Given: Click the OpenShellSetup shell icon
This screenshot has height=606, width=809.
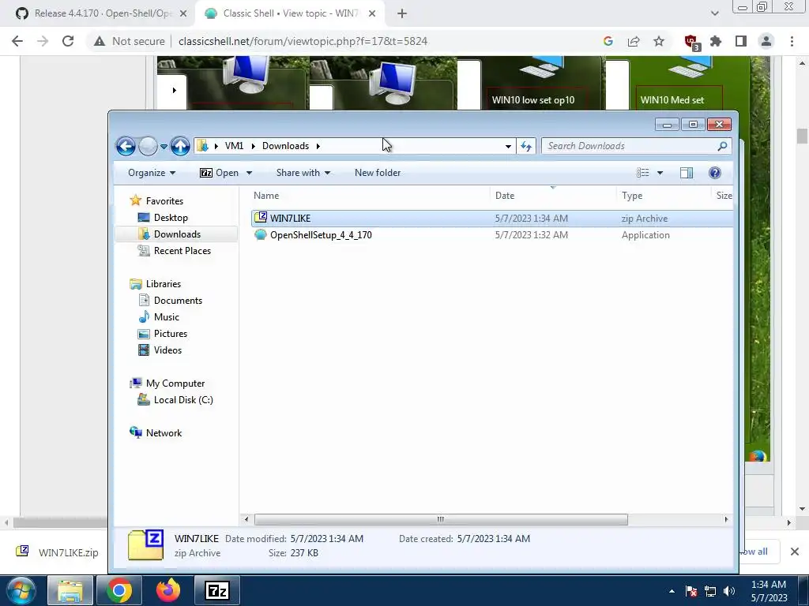Looking at the screenshot, I should coord(261,235).
